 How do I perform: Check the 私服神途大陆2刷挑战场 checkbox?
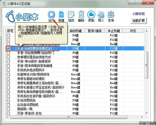point(8,75)
